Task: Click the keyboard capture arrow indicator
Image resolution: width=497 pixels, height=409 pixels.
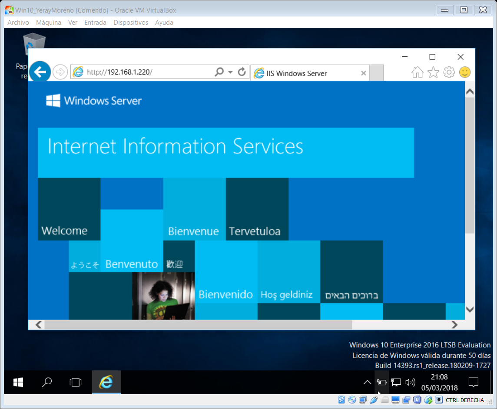Action: [439, 400]
